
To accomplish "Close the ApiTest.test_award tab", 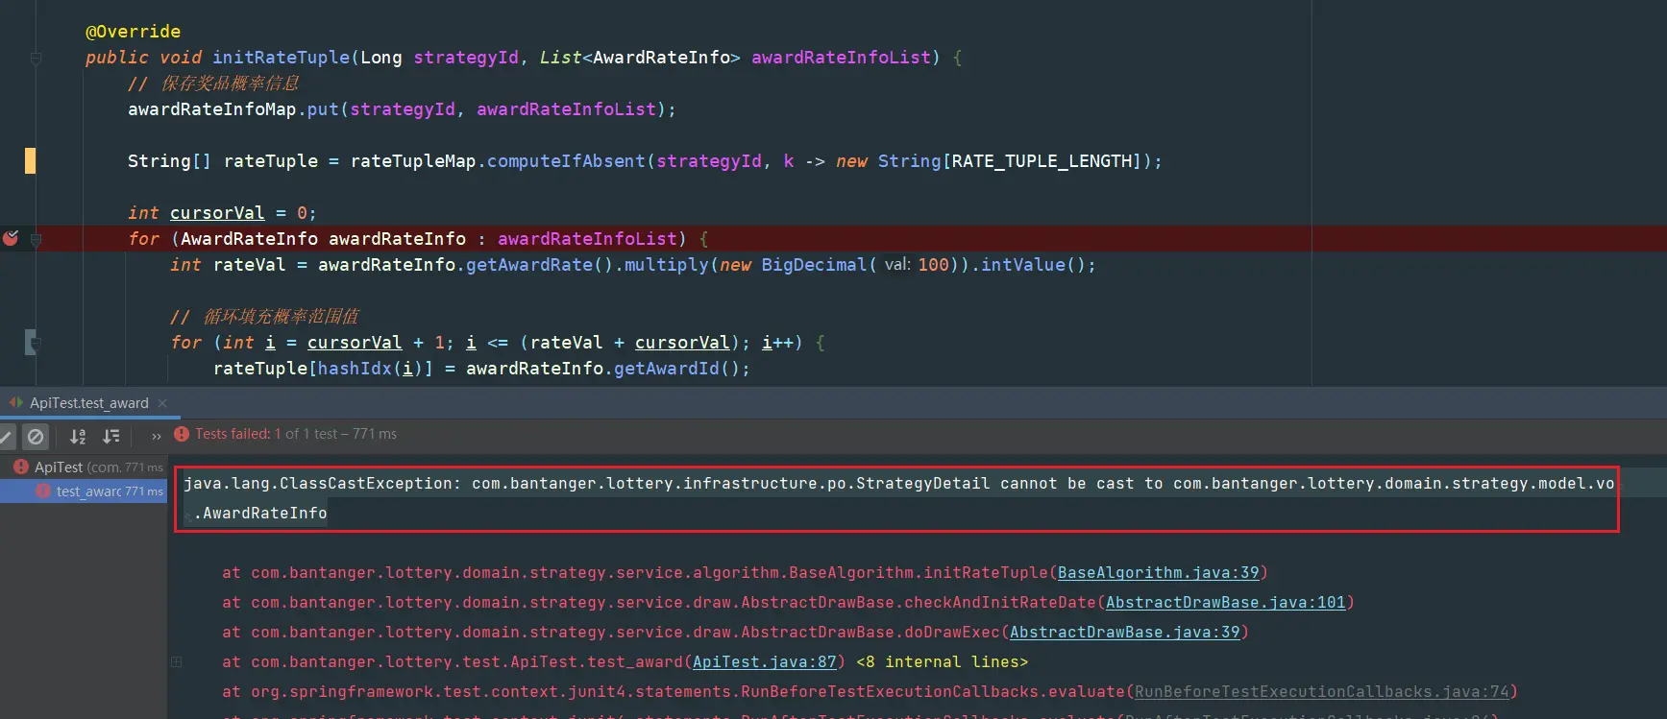I will coord(162,403).
